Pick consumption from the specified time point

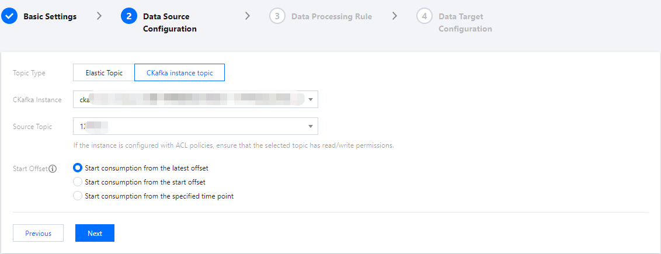click(x=78, y=196)
